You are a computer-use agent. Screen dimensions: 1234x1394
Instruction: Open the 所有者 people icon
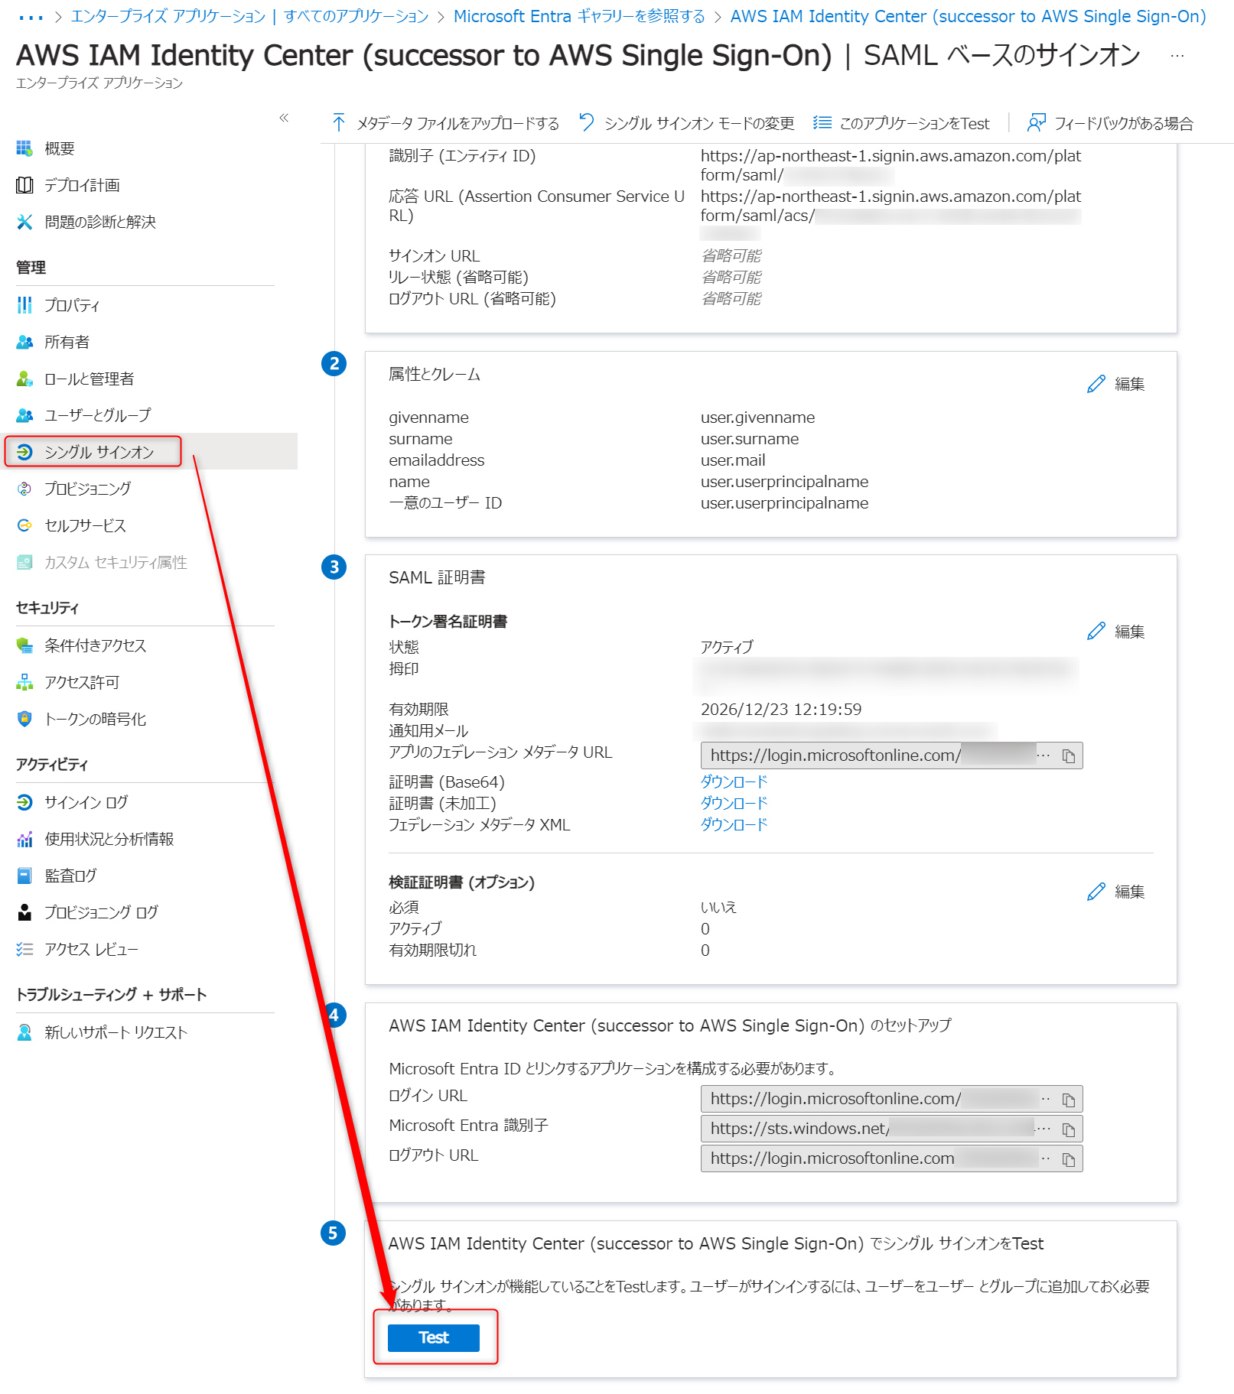24,342
